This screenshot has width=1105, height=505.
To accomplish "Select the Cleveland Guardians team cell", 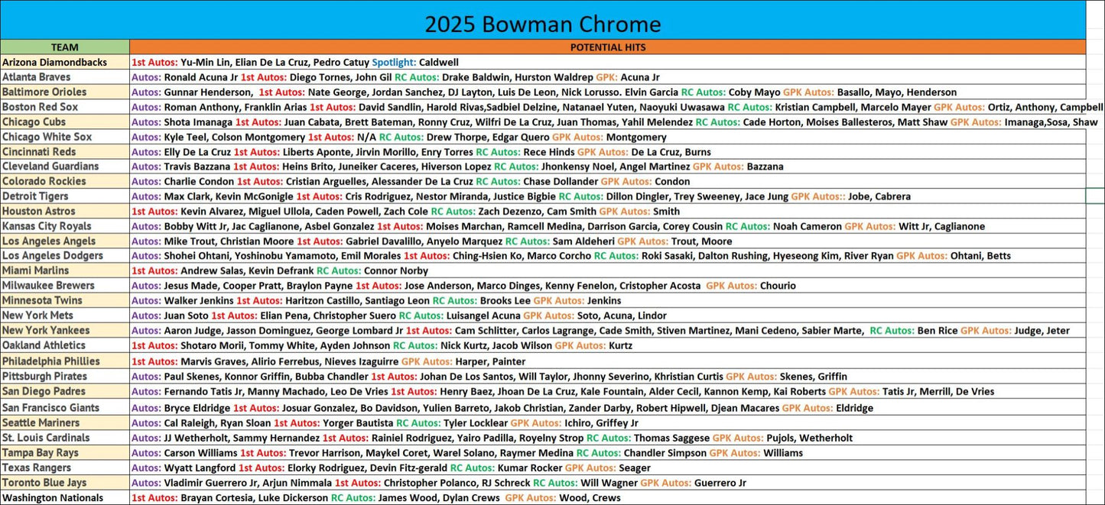I will pyautogui.click(x=65, y=167).
